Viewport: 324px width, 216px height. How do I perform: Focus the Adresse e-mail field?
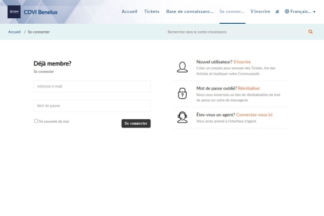point(92,86)
